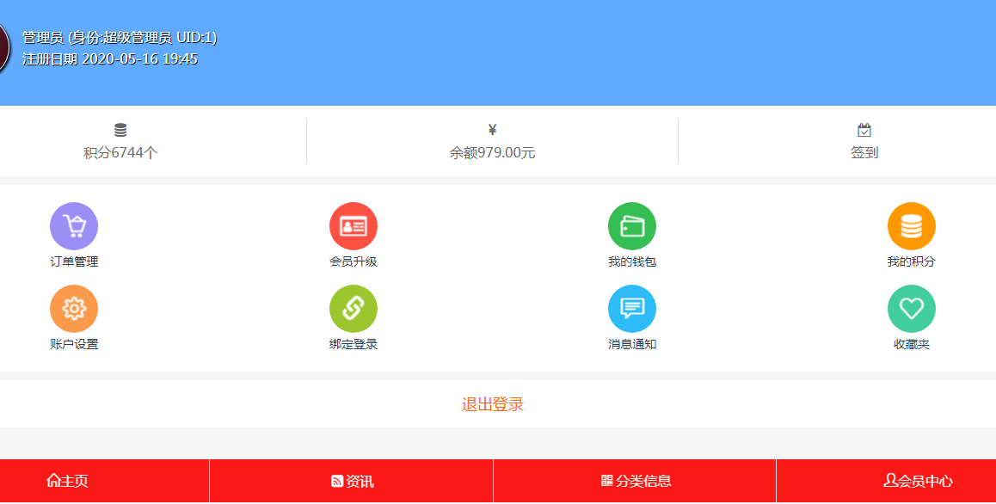Open the 会员升级 label
The width and height of the screenshot is (996, 504).
[x=354, y=261]
